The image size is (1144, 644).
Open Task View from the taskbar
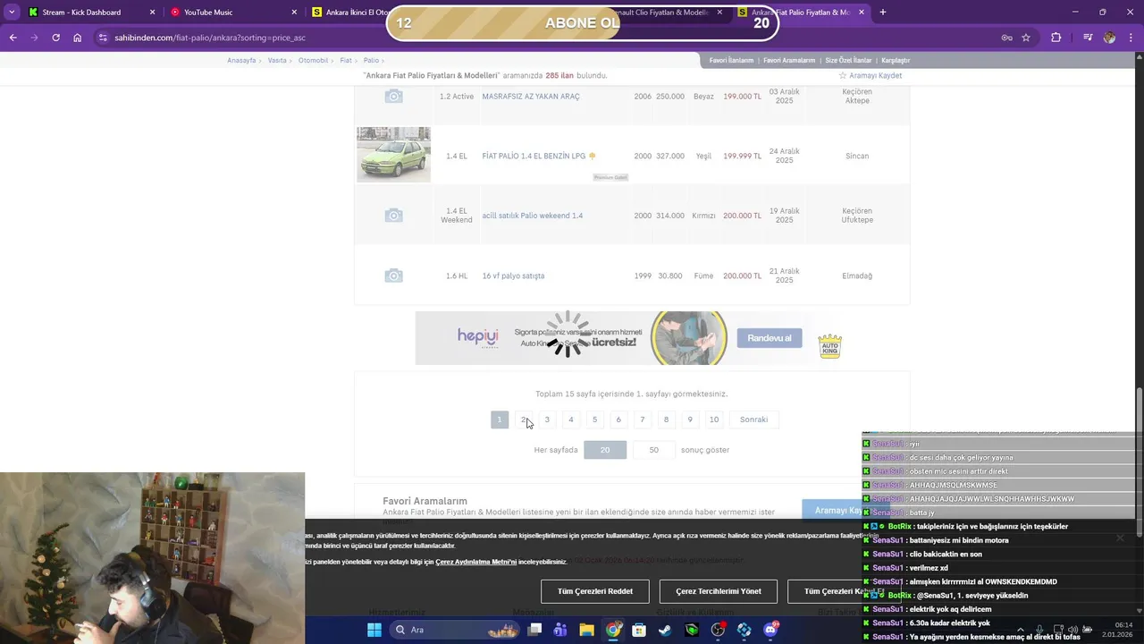pos(534,630)
